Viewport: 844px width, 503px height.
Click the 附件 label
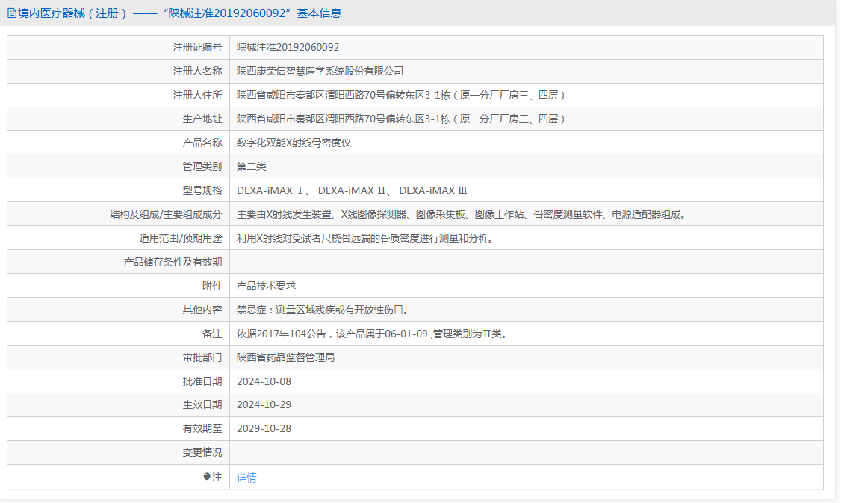click(x=212, y=286)
